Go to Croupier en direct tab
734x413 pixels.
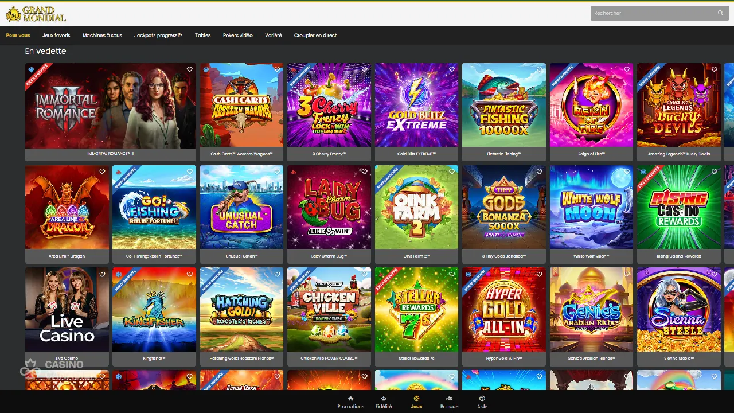pyautogui.click(x=315, y=35)
